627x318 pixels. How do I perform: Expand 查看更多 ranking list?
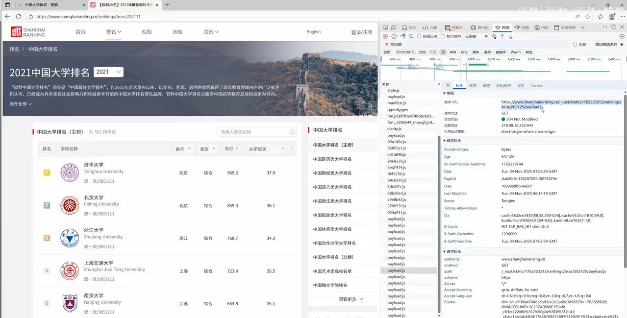coord(351,299)
